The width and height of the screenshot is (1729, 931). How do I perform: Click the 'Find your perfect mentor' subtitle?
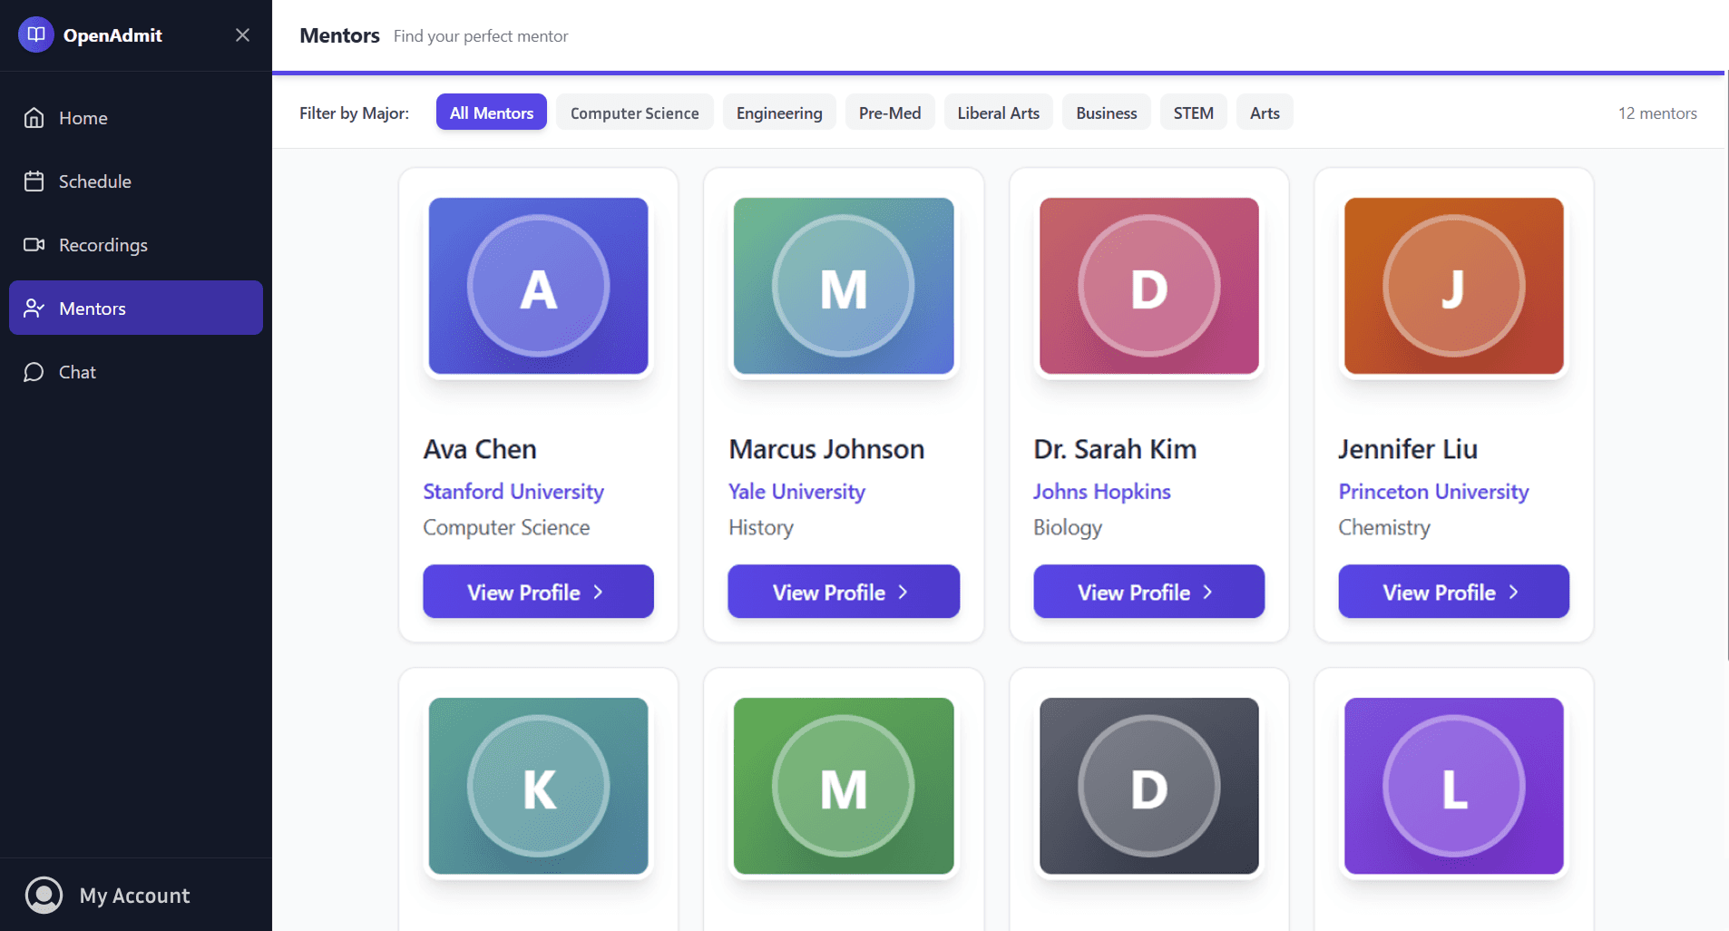pyautogui.click(x=481, y=36)
